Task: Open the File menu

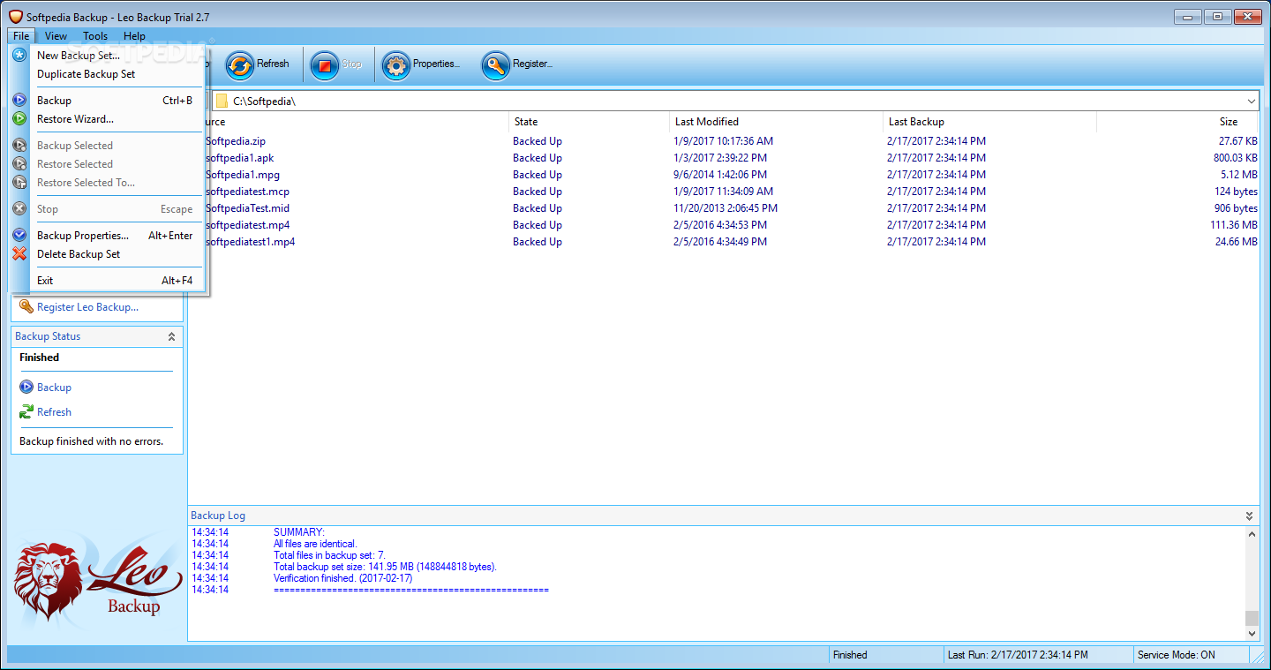Action: click(x=21, y=36)
